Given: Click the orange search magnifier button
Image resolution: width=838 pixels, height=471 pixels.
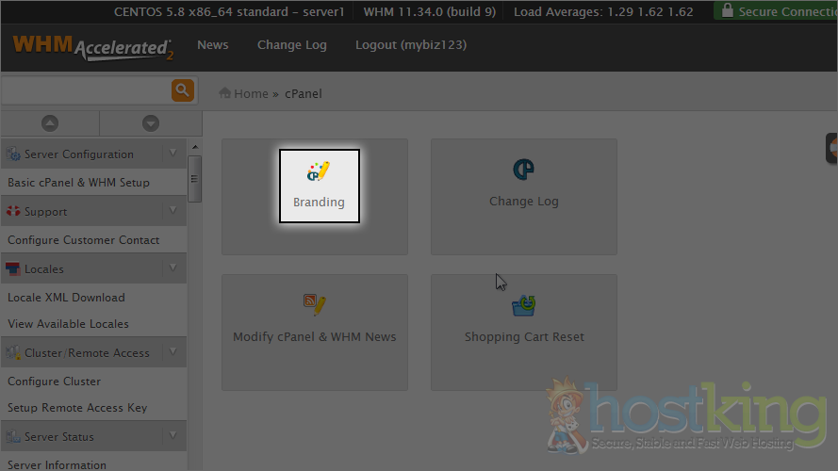Looking at the screenshot, I should pos(182,90).
